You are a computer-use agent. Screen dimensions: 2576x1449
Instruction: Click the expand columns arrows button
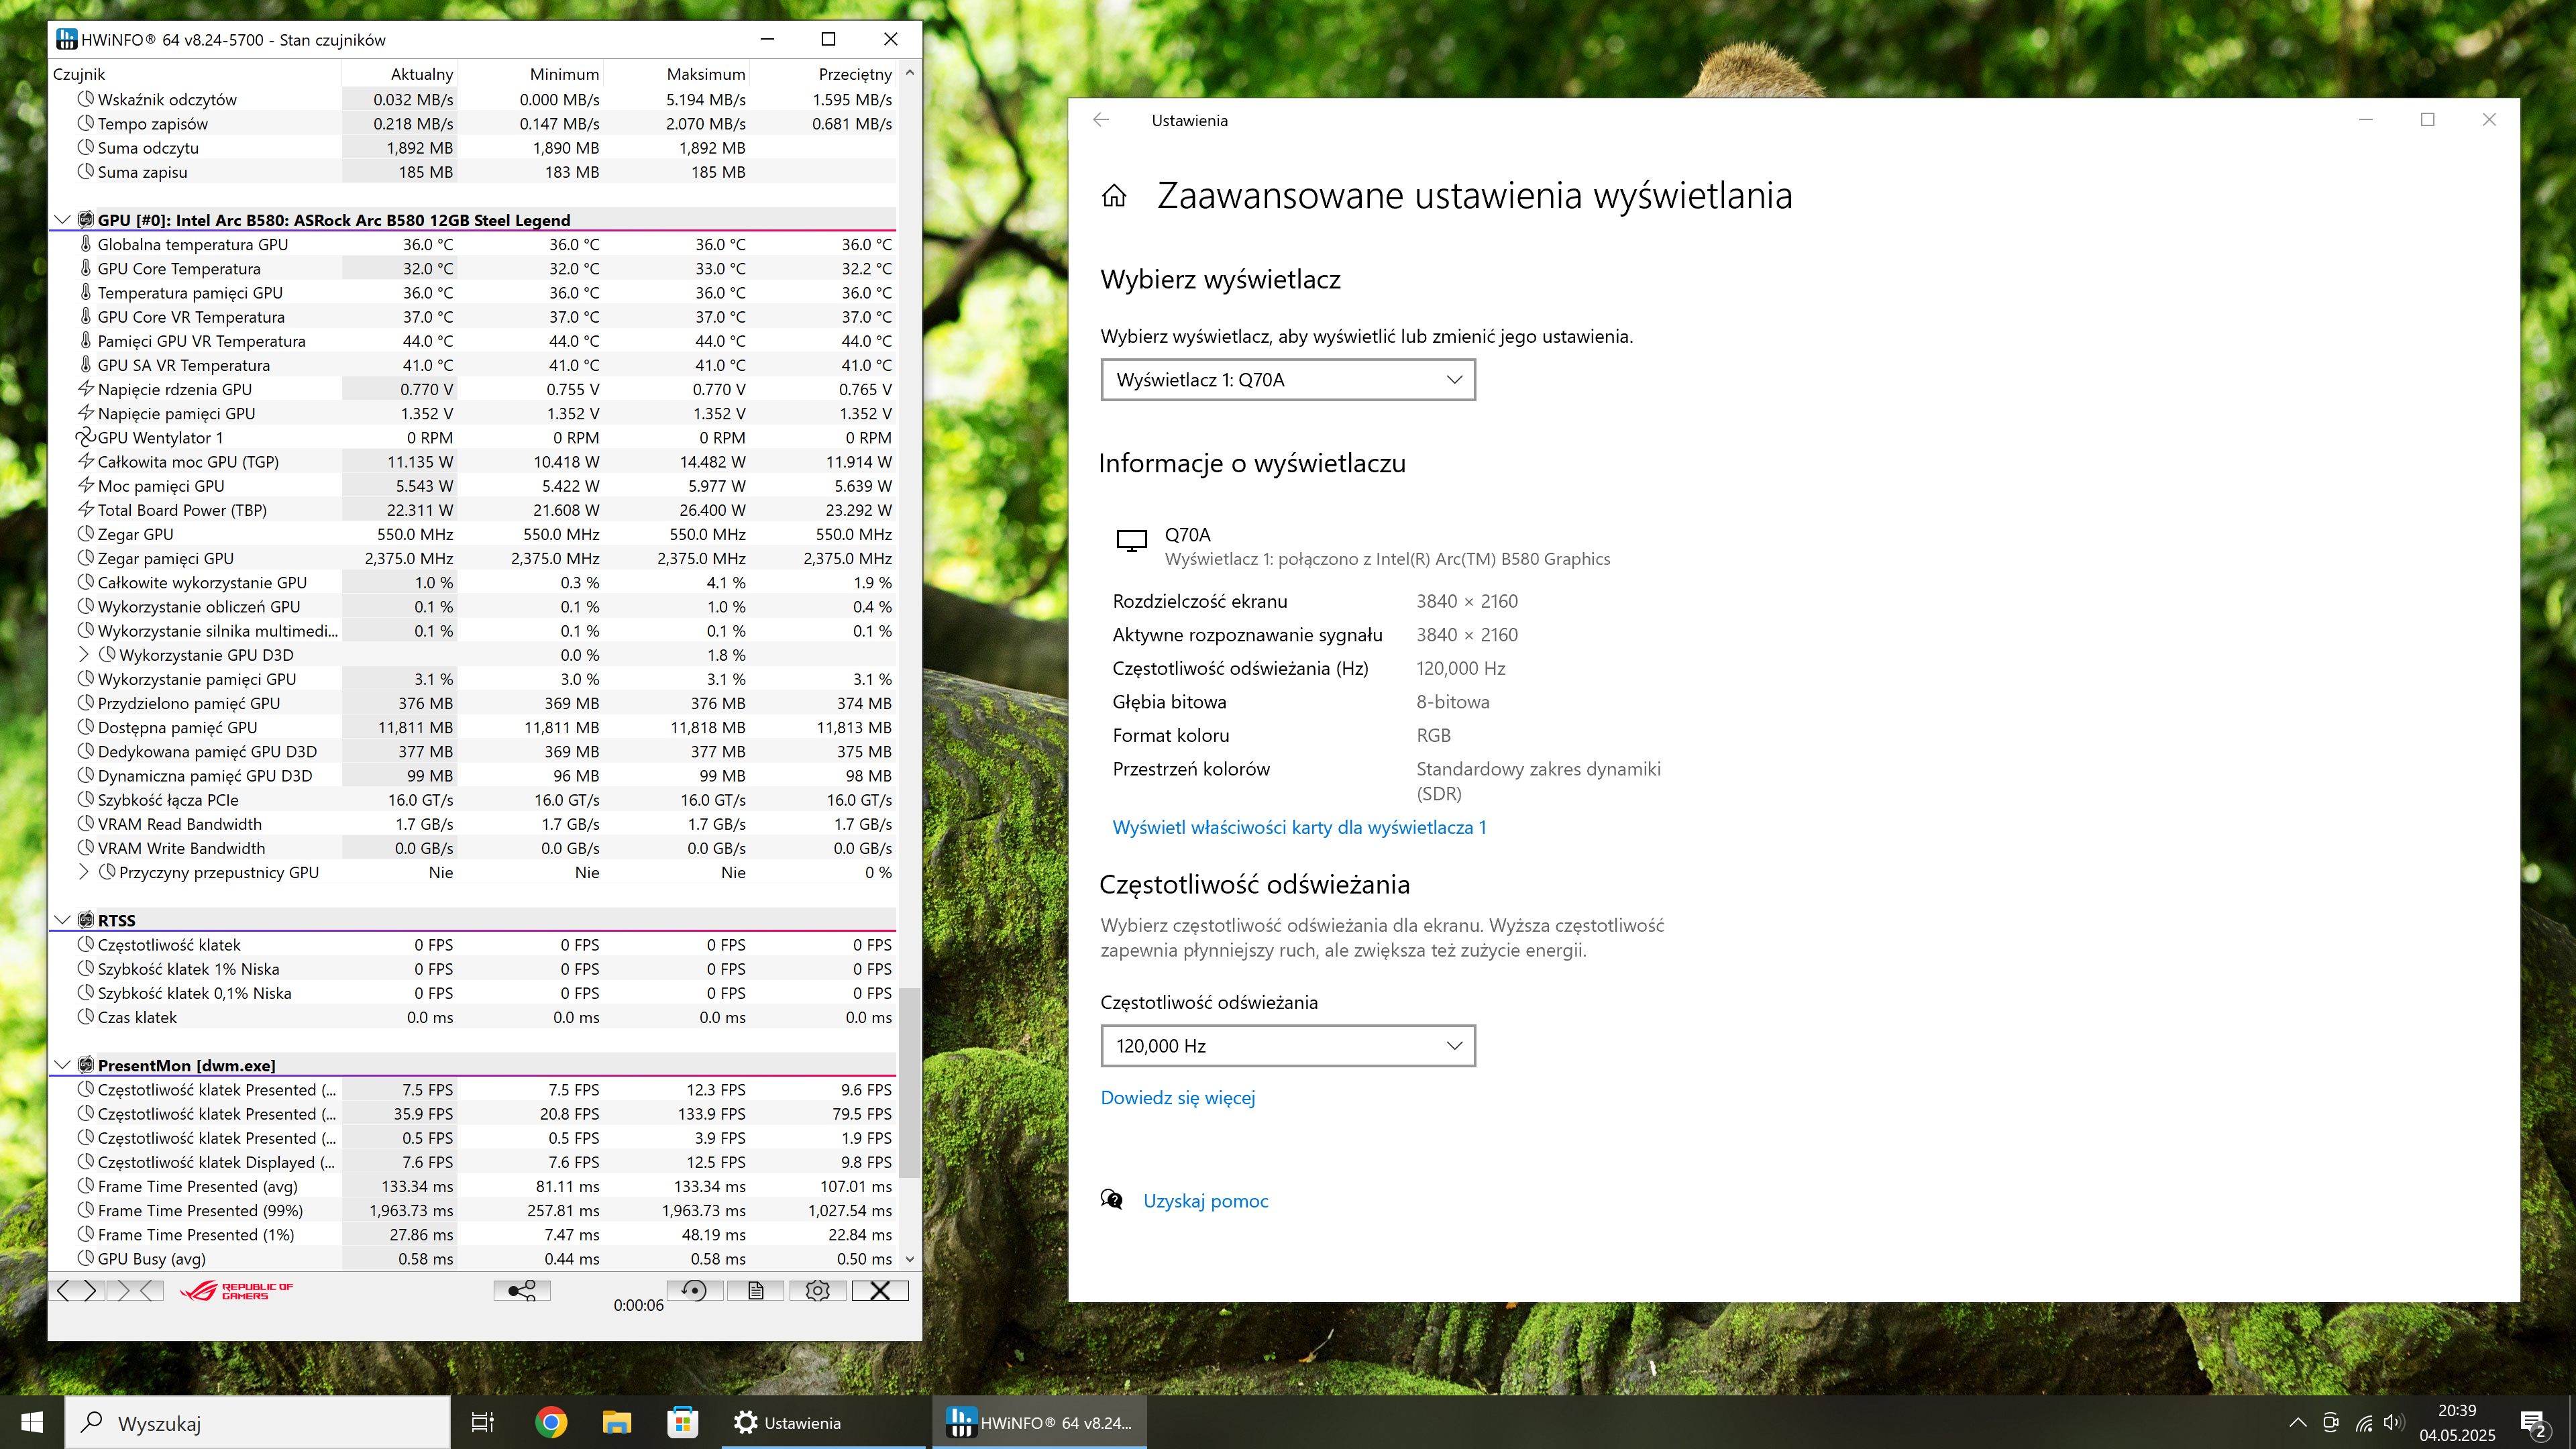coord(77,1291)
